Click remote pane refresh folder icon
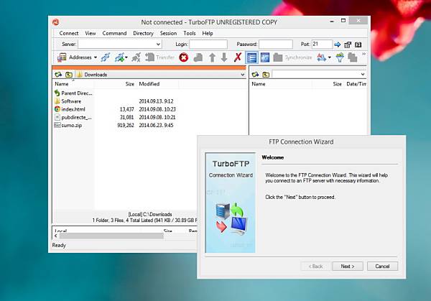The image size is (431, 301). (x=255, y=74)
